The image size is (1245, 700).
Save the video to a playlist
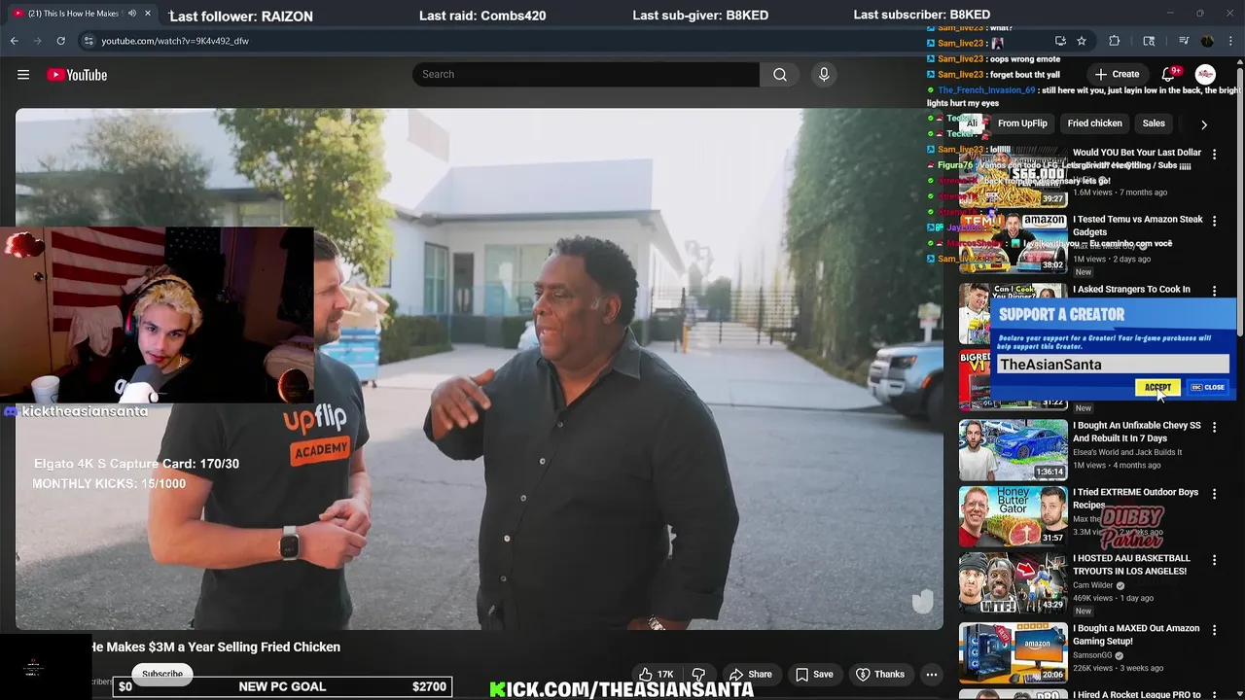(x=814, y=674)
